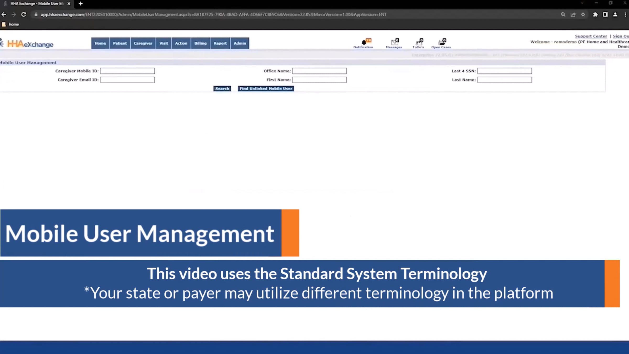
Task: Click the browser zoom magnifier icon
Action: (x=563, y=14)
